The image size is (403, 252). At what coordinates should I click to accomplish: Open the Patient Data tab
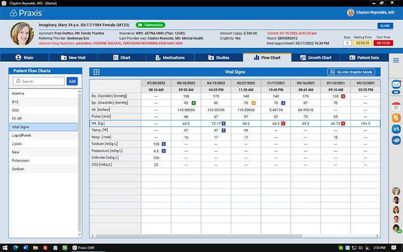coord(364,57)
